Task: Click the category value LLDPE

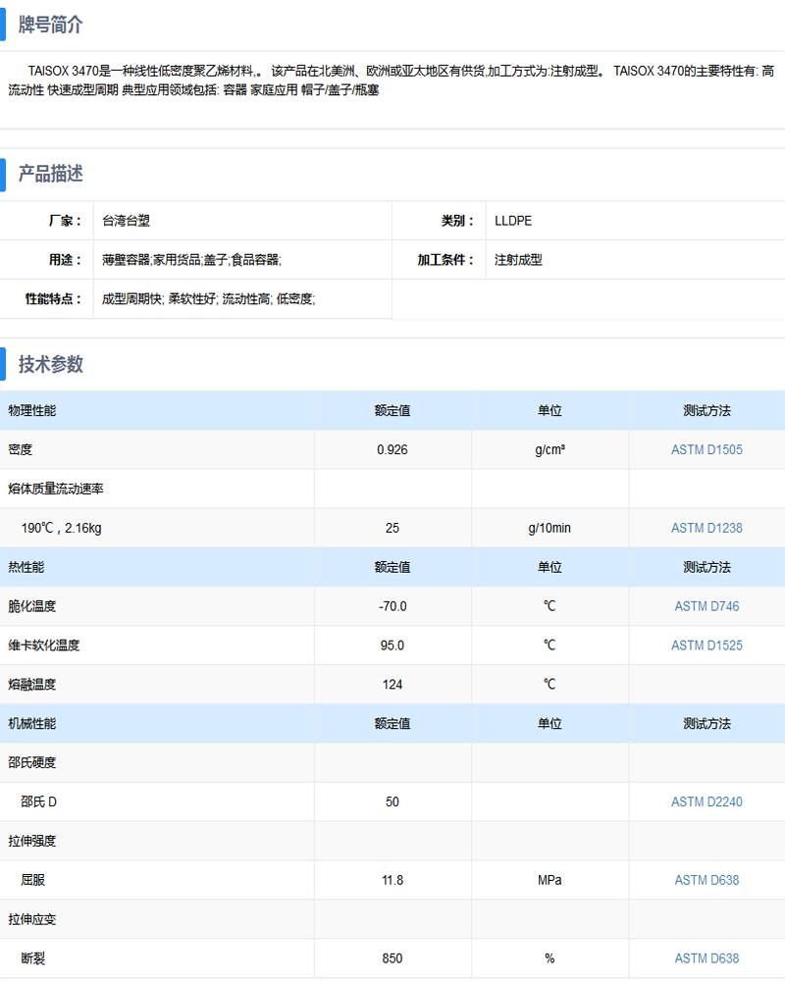Action: tap(512, 220)
